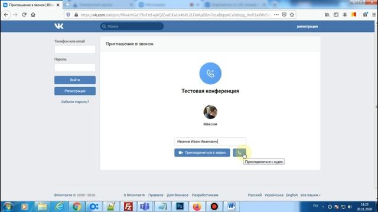Open the О ВКонтакте footer link
Screen dimensions: 378x212
[x=134, y=195]
